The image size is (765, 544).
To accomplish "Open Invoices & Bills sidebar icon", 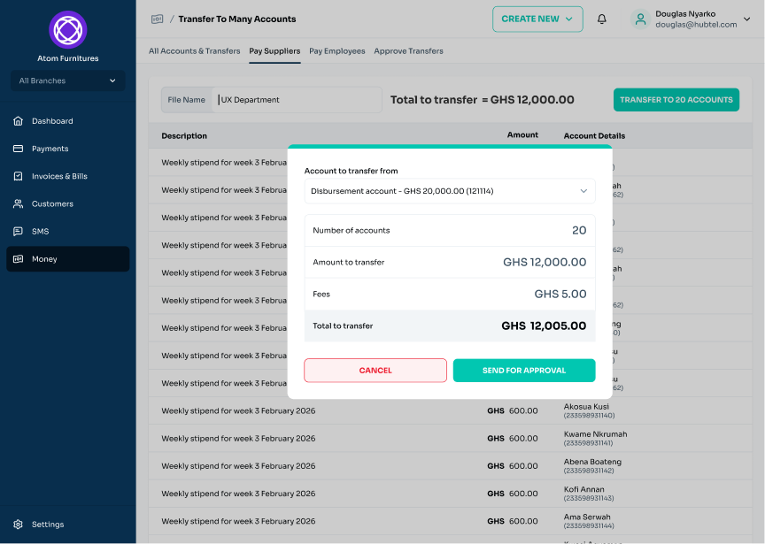I will click(x=18, y=176).
